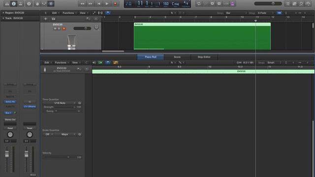Click the Rewind transport button
Image resolution: width=315 pixels, height=177 pixels.
pyautogui.click(x=82, y=3)
